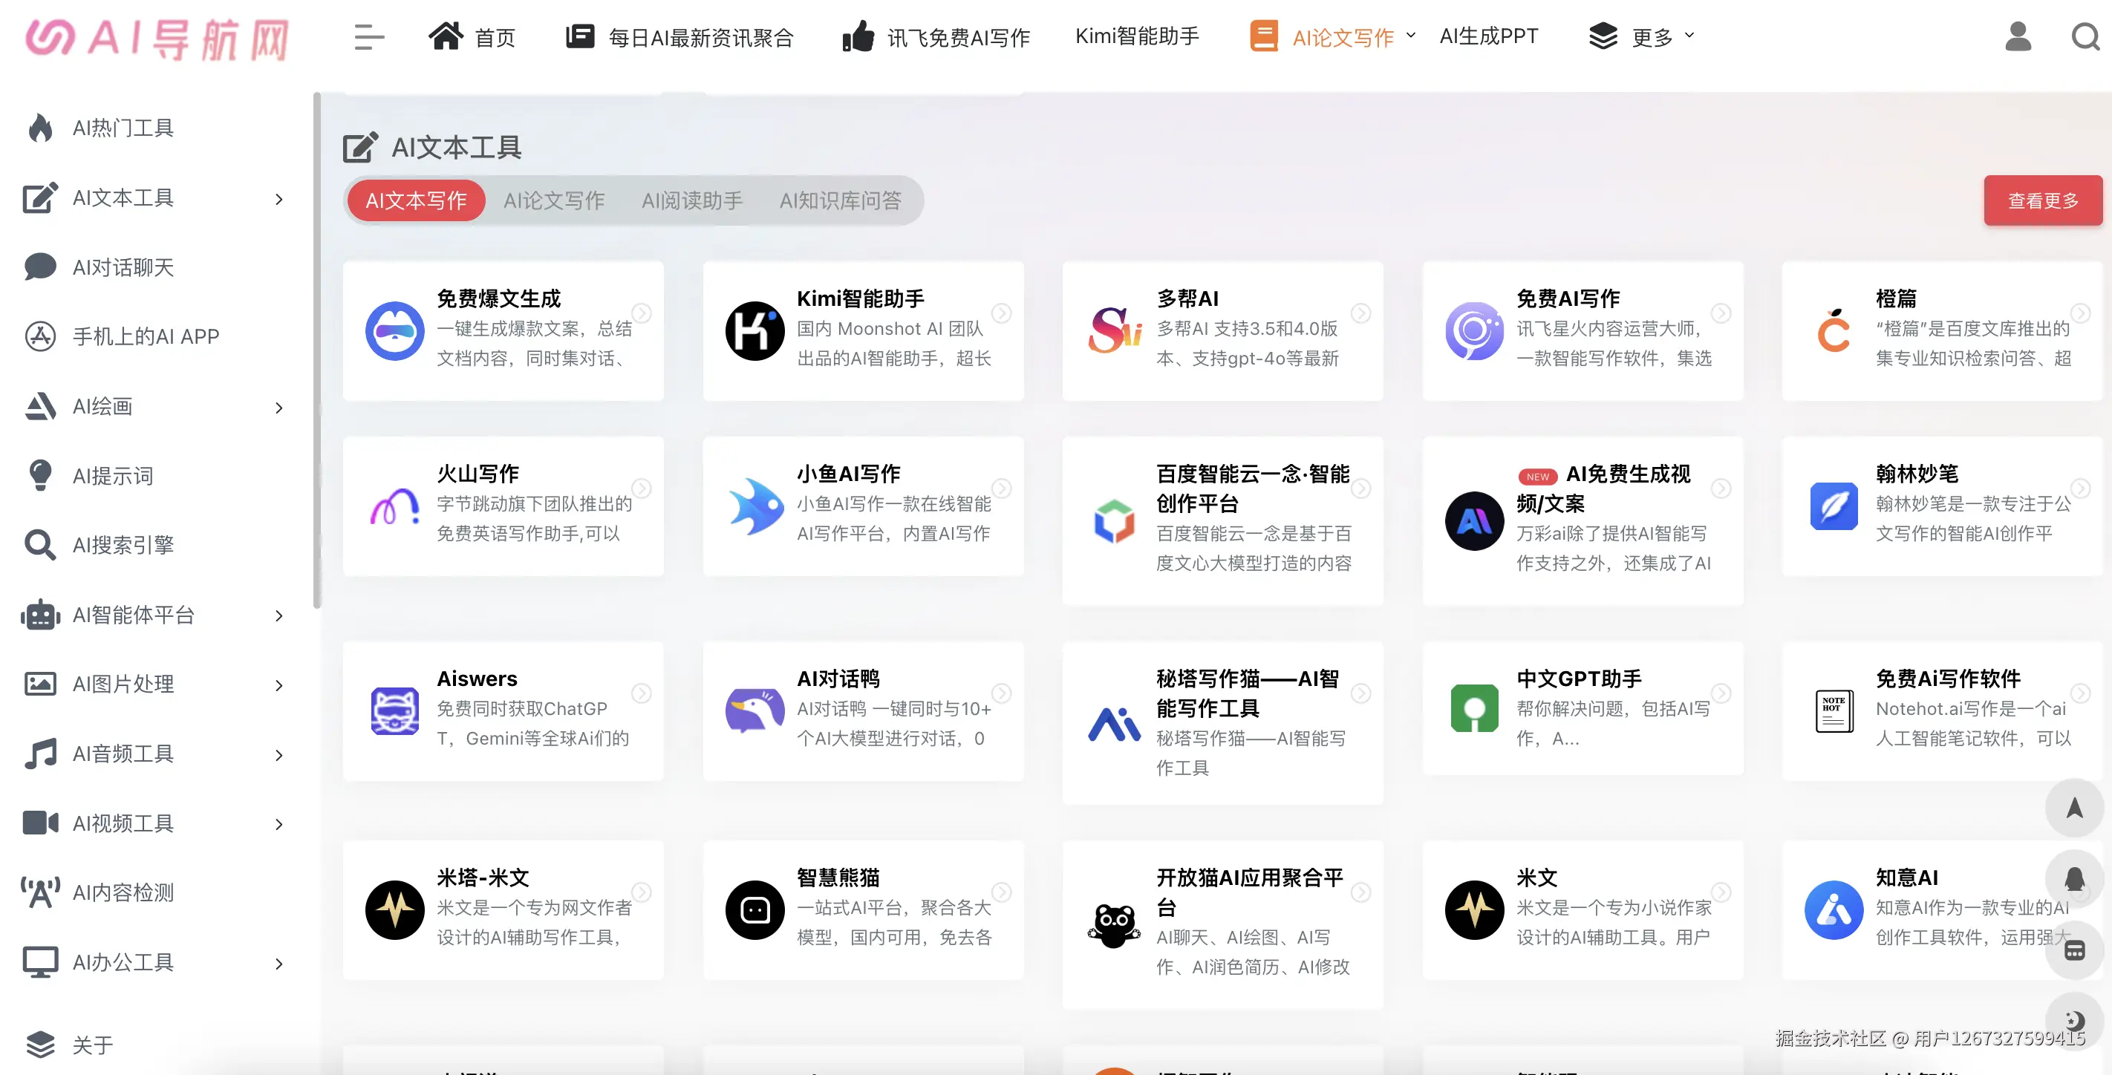Click the 火山写作 logo icon
Image resolution: width=2112 pixels, height=1075 pixels.
click(x=394, y=506)
